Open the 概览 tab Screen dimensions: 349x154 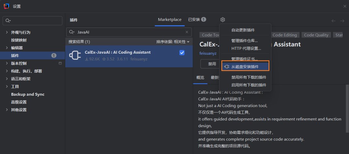tap(200, 77)
